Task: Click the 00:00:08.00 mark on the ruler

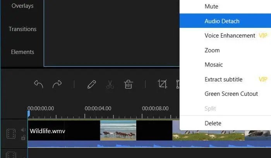Action: (155, 108)
